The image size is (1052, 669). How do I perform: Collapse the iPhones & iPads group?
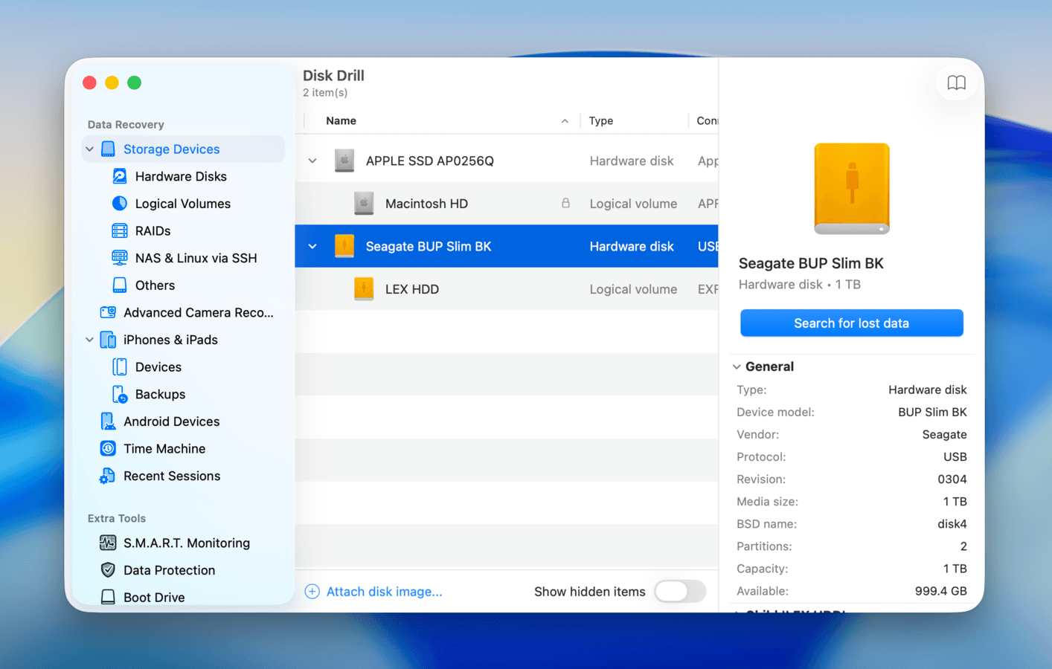[89, 340]
